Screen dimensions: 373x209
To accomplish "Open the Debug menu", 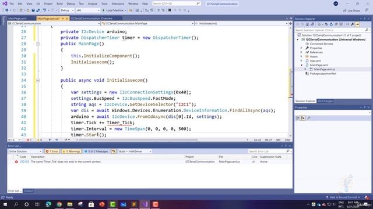I will click(x=71, y=4).
